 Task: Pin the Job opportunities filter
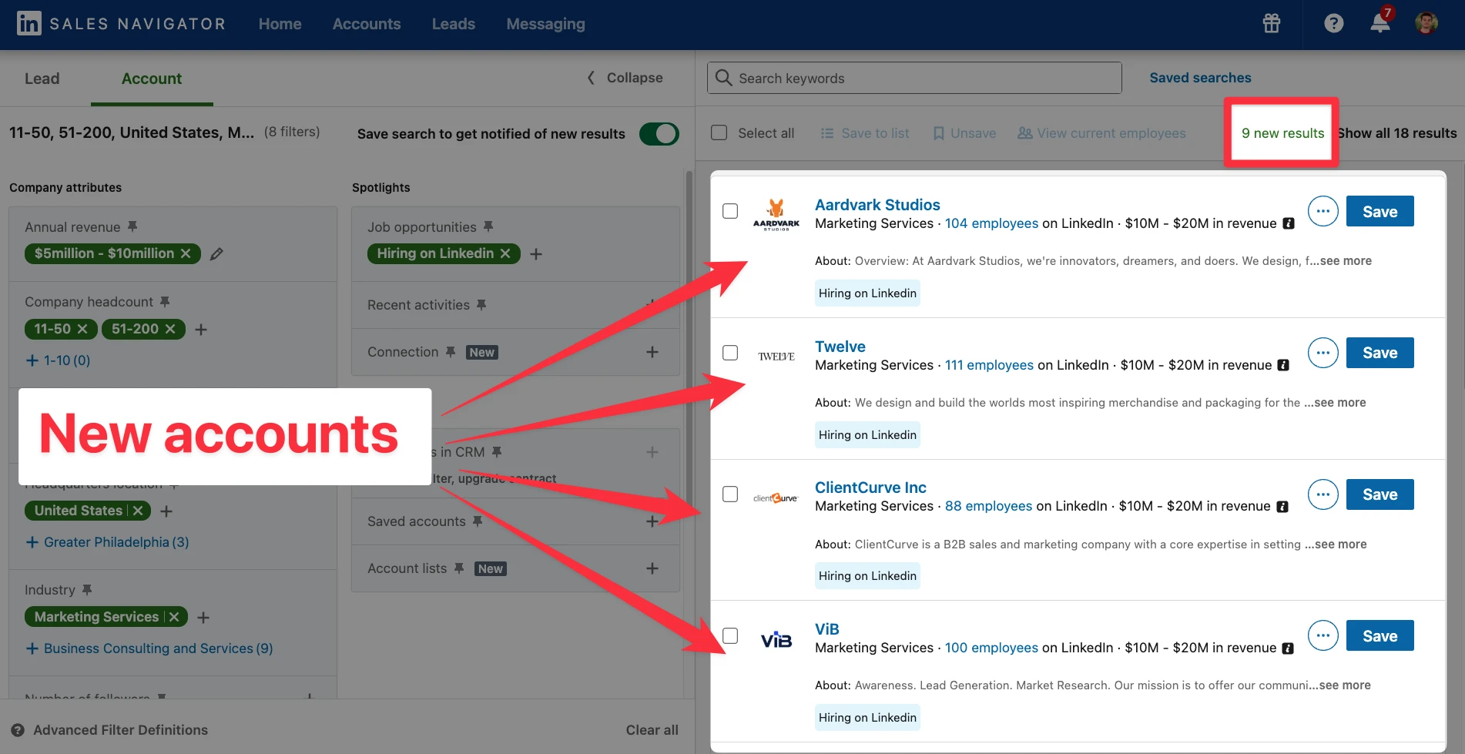point(488,226)
